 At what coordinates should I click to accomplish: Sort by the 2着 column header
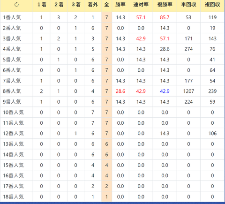[x=59, y=5]
